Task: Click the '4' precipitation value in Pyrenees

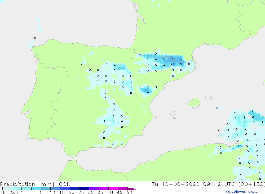Action: click(x=156, y=59)
